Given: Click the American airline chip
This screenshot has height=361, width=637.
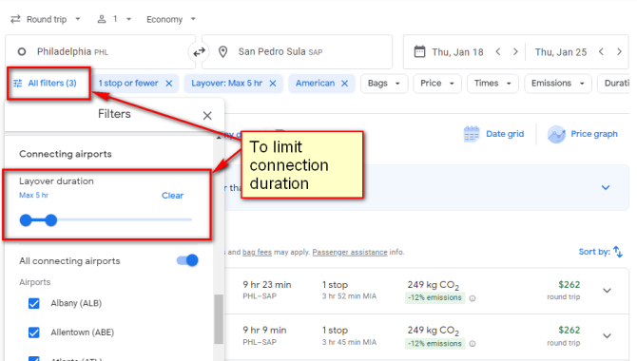Looking at the screenshot, I should pos(315,84).
